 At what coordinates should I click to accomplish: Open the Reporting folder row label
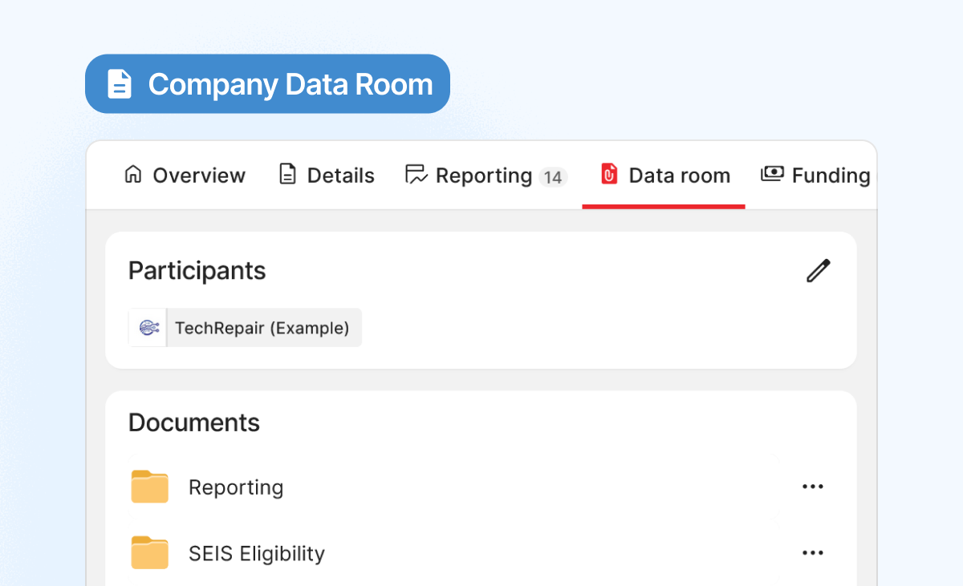coord(236,487)
